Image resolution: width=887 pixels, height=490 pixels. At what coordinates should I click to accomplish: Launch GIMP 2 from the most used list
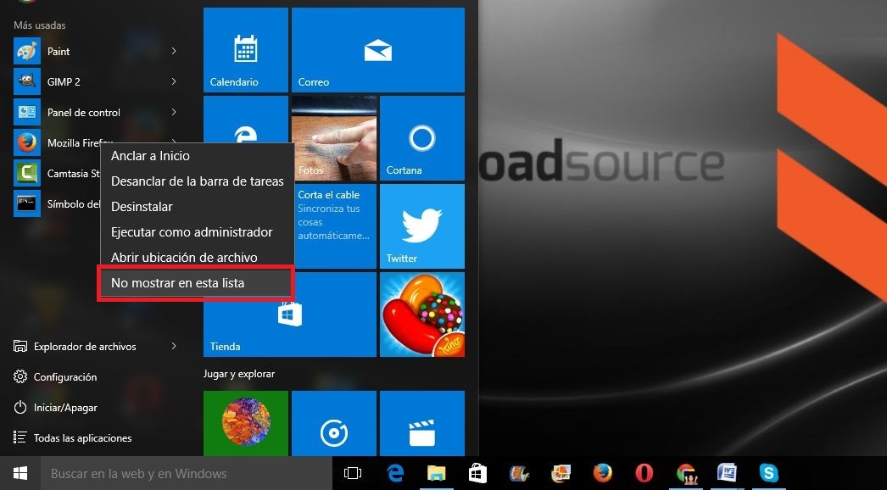pos(95,82)
